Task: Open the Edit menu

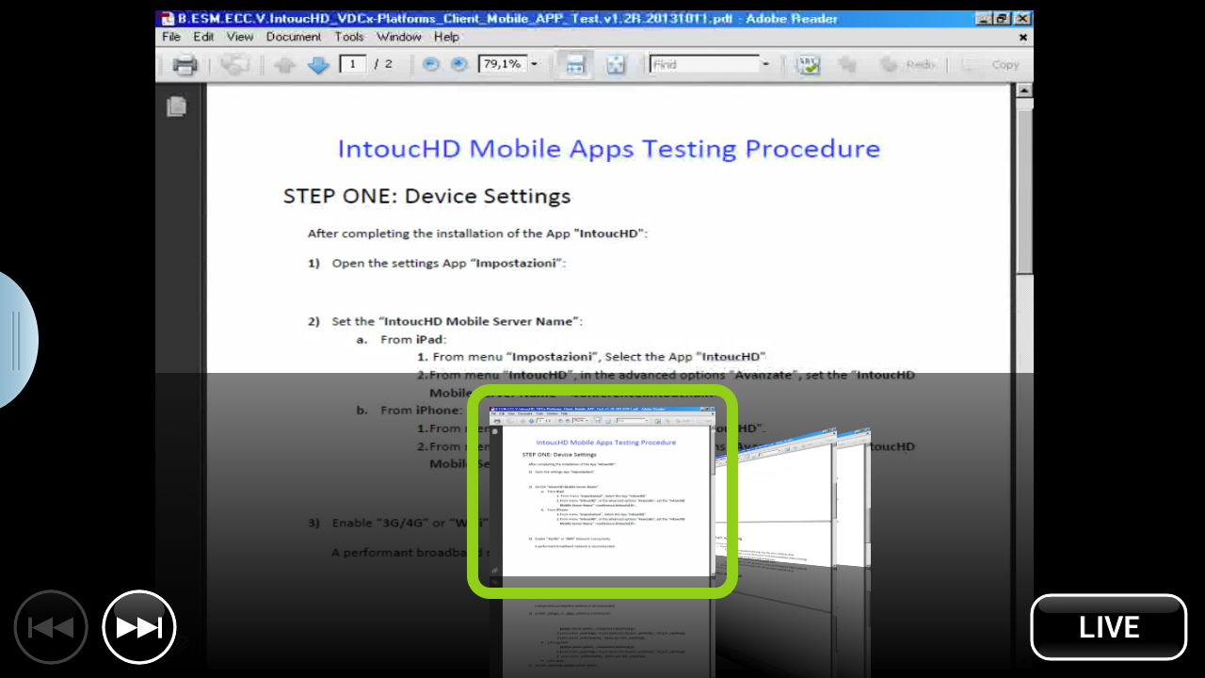Action: click(203, 37)
